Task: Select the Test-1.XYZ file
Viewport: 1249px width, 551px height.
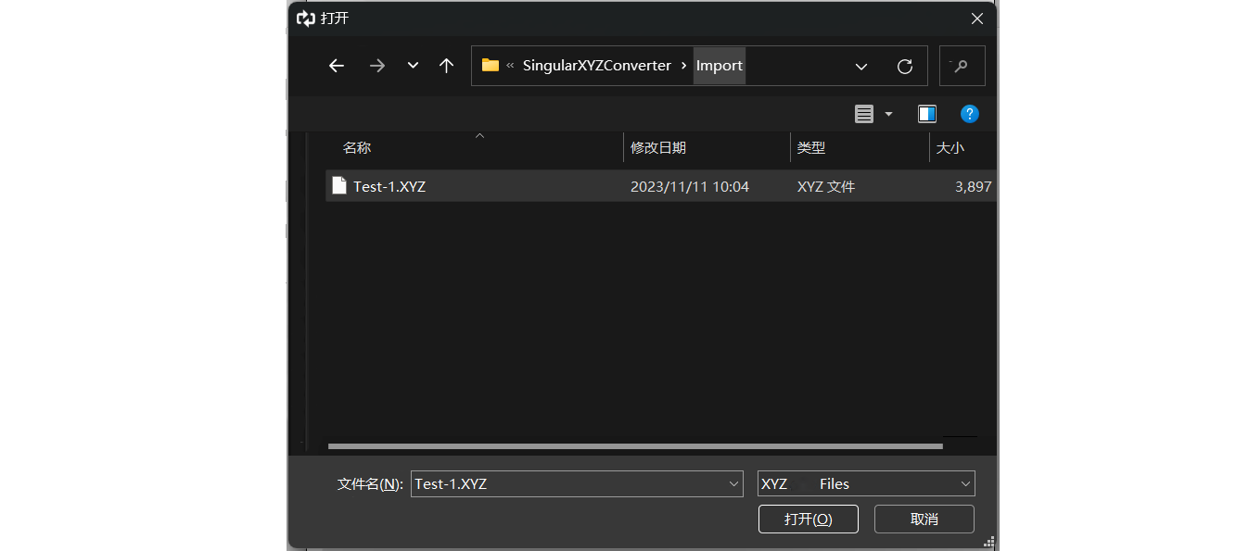Action: (x=389, y=186)
